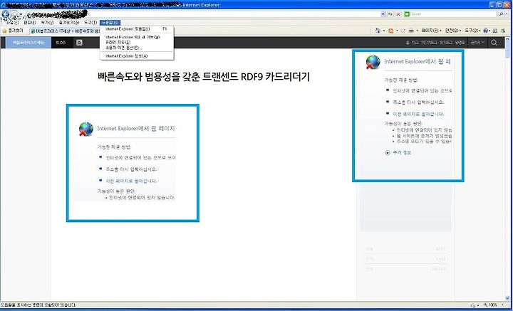513x311 pixels.
Task: Open the 즐겨찾기(A) menu in menu bar
Action: 68,23
